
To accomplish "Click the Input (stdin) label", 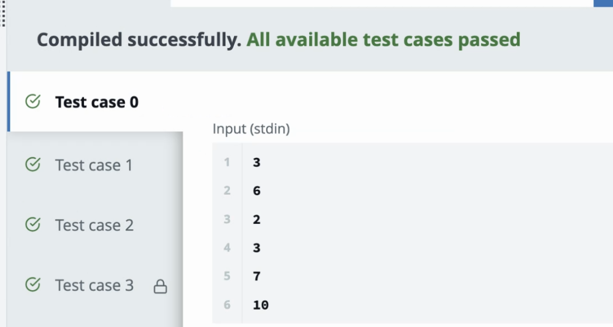I will 251,129.
